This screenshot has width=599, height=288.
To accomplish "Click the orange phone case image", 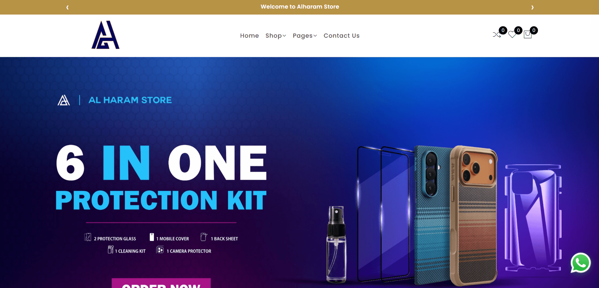I will 474,215.
